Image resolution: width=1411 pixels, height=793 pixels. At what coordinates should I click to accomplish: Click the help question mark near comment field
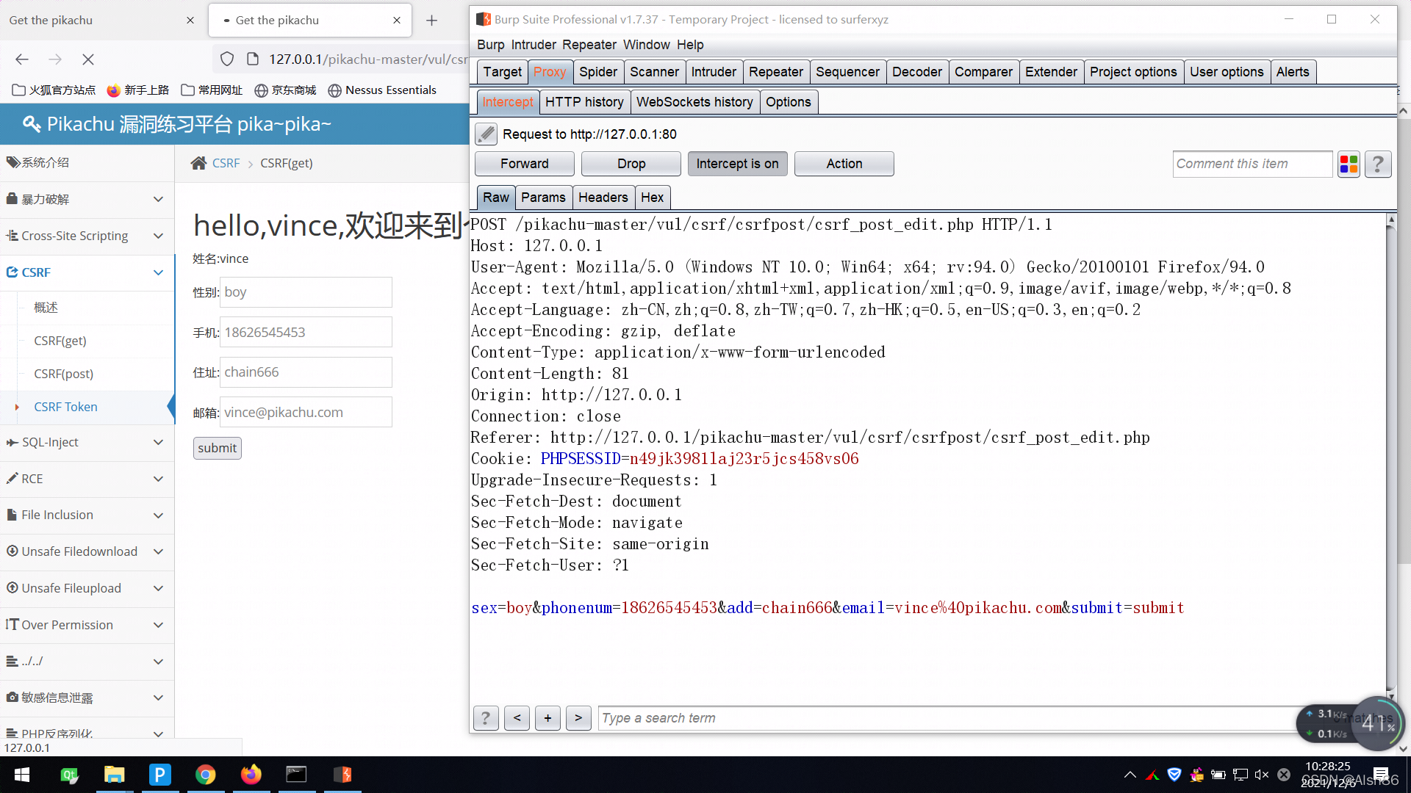(x=1378, y=164)
